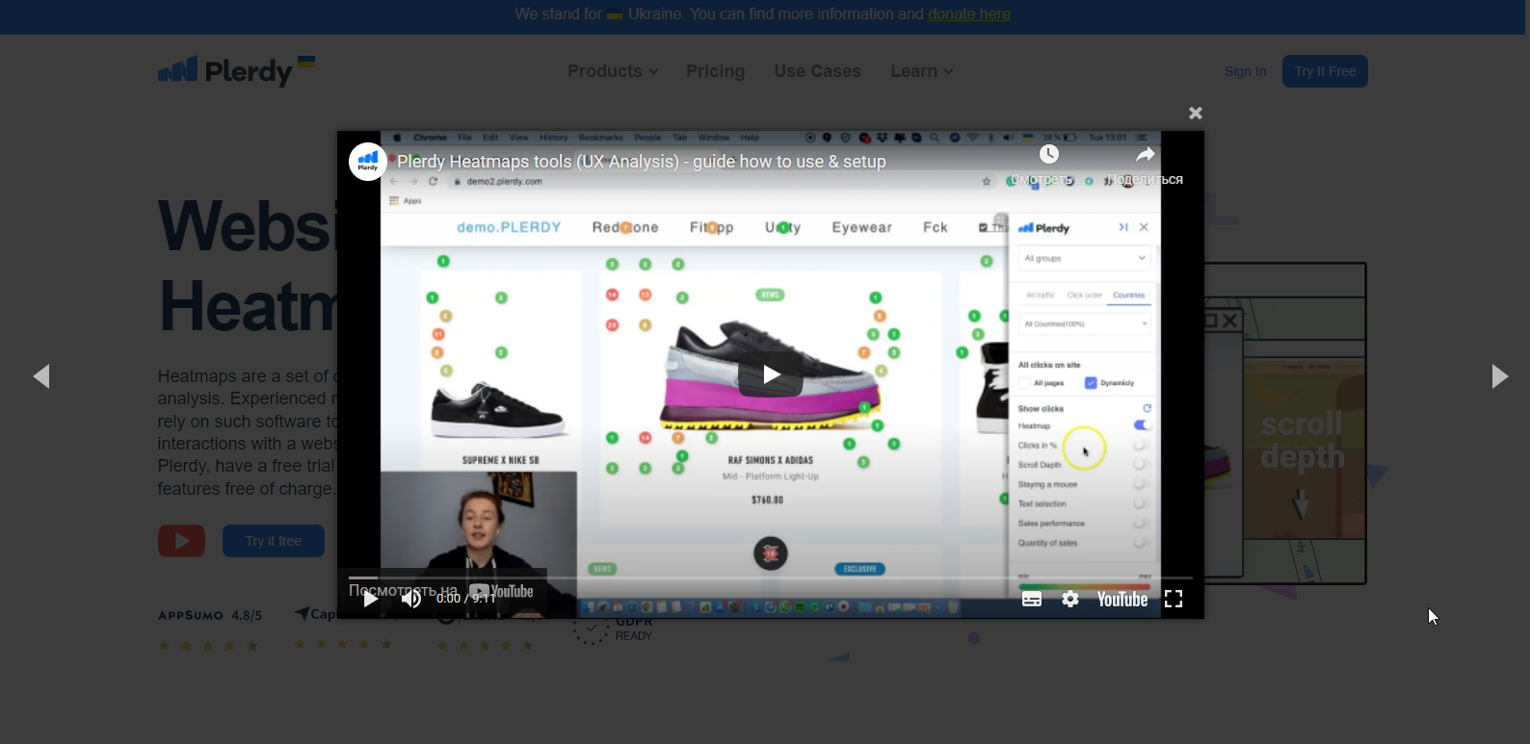Click the Try It Free header button
Viewport: 1530px width, 744px height.
click(1325, 71)
